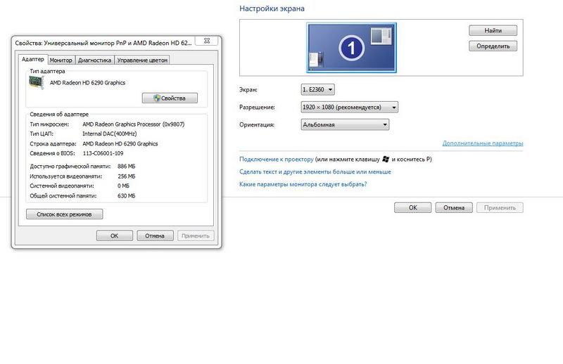
Task: Open Список всех режимов
Action: coord(64,214)
